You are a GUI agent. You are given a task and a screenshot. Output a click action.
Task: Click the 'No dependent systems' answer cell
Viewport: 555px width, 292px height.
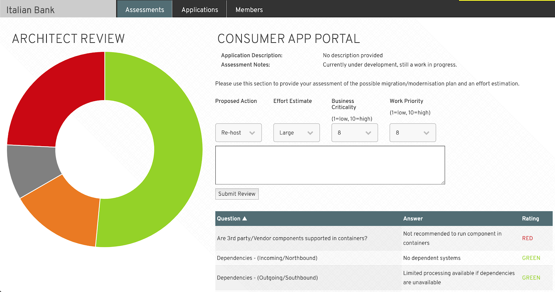pyautogui.click(x=432, y=258)
